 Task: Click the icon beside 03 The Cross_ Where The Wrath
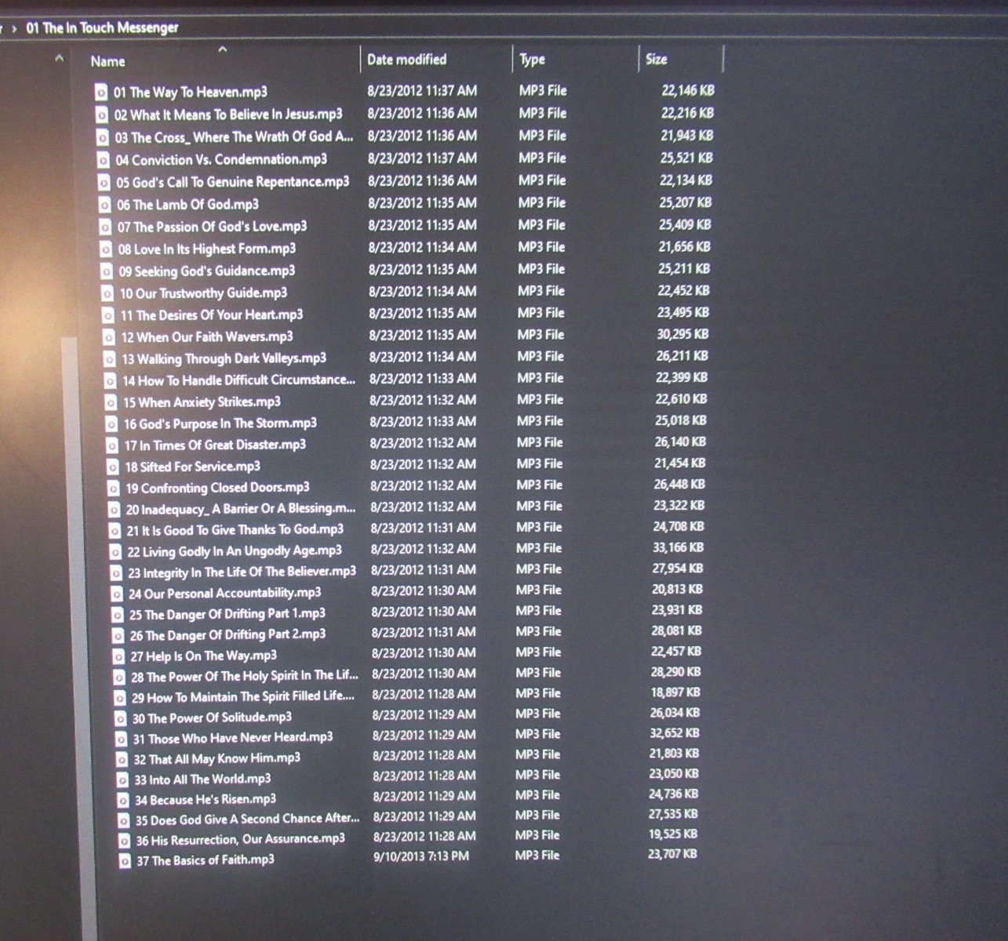point(102,137)
